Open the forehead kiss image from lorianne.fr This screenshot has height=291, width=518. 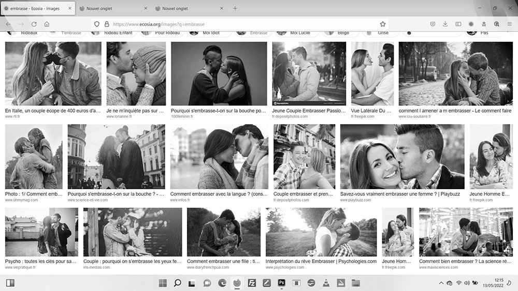[x=136, y=73]
